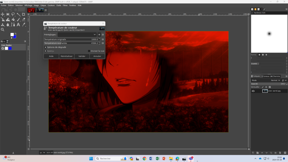Select the Zoom magnifier tool
Screen dimensions: 288x162
point(3,30)
